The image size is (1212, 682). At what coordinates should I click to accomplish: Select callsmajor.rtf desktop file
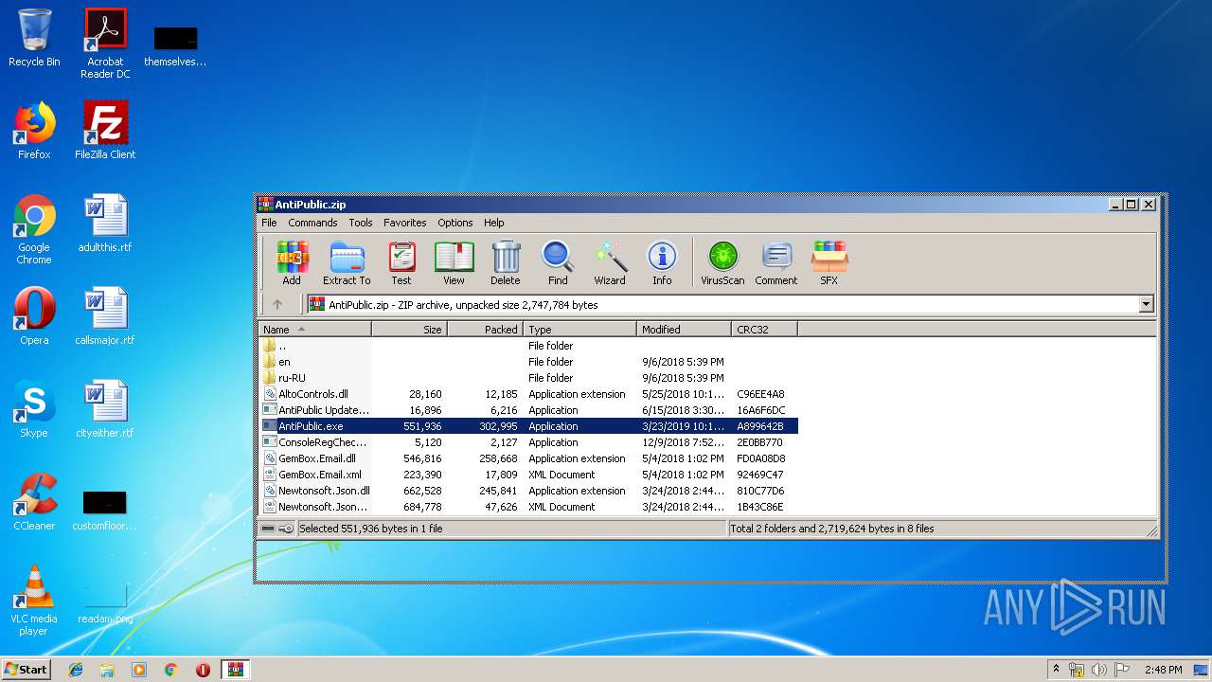105,316
